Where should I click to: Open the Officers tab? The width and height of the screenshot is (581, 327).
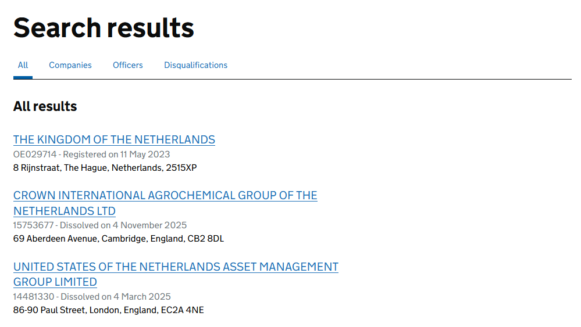pyautogui.click(x=128, y=65)
